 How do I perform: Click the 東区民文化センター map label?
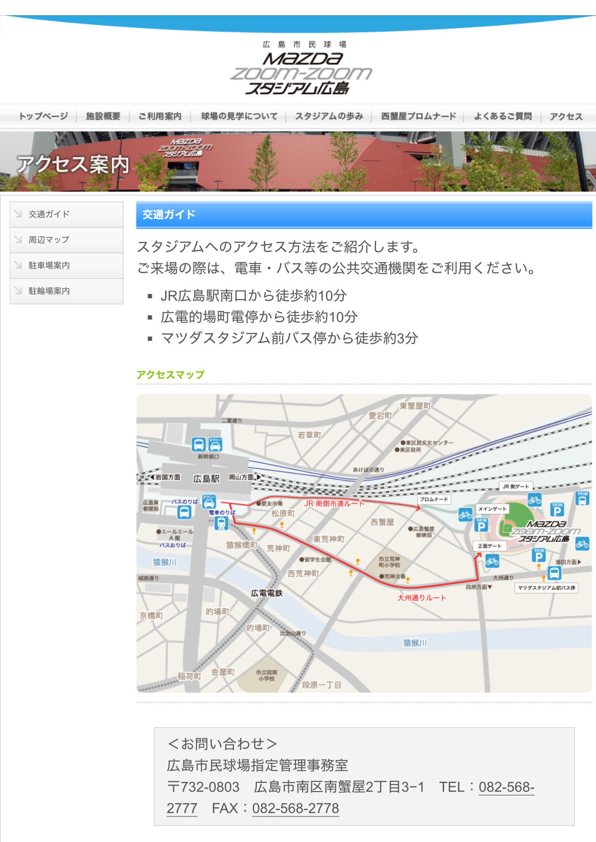(x=427, y=443)
